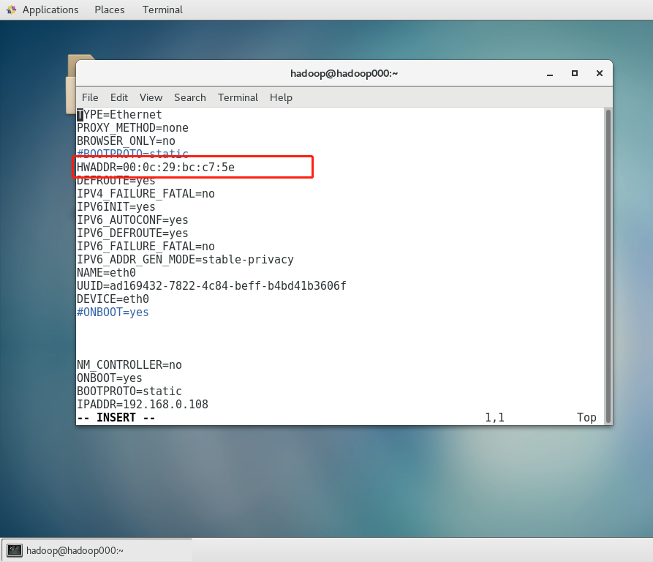Click the Applications activities icon
This screenshot has height=562, width=653.
point(11,10)
